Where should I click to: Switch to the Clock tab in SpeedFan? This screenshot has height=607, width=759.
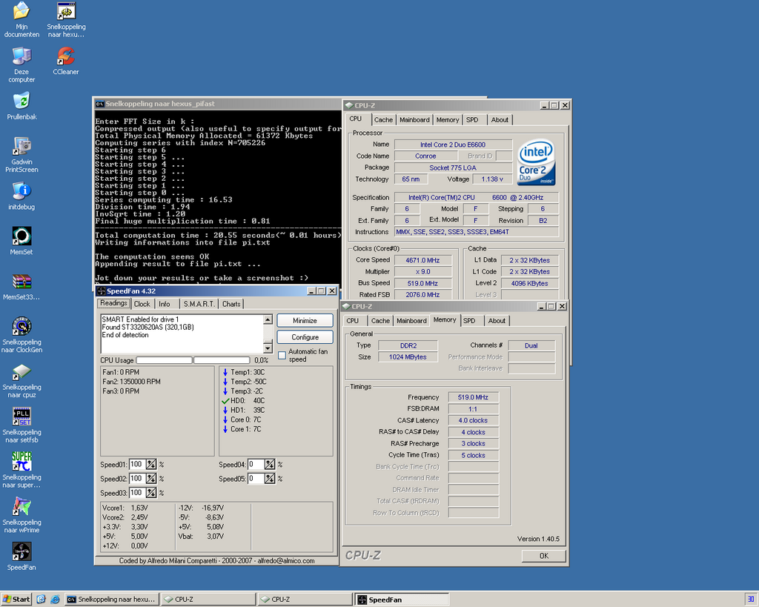pyautogui.click(x=142, y=304)
